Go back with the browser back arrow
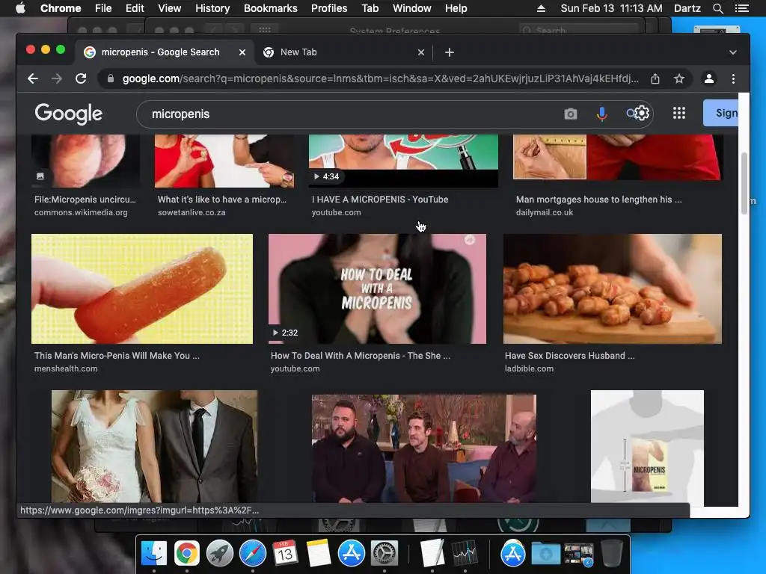Viewport: 766px width, 574px height. 33,78
